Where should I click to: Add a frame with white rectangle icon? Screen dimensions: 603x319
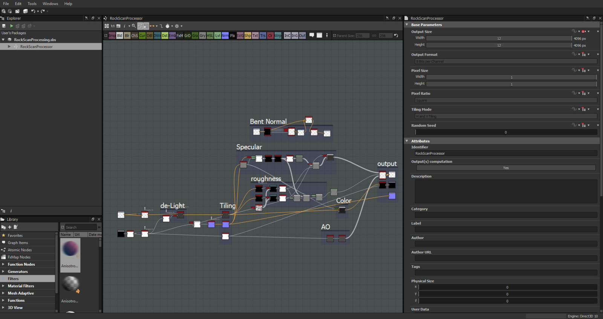(x=319, y=35)
